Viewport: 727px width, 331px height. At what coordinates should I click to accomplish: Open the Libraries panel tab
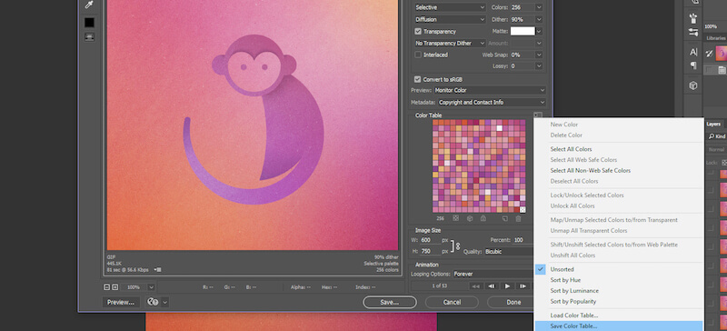(716, 37)
